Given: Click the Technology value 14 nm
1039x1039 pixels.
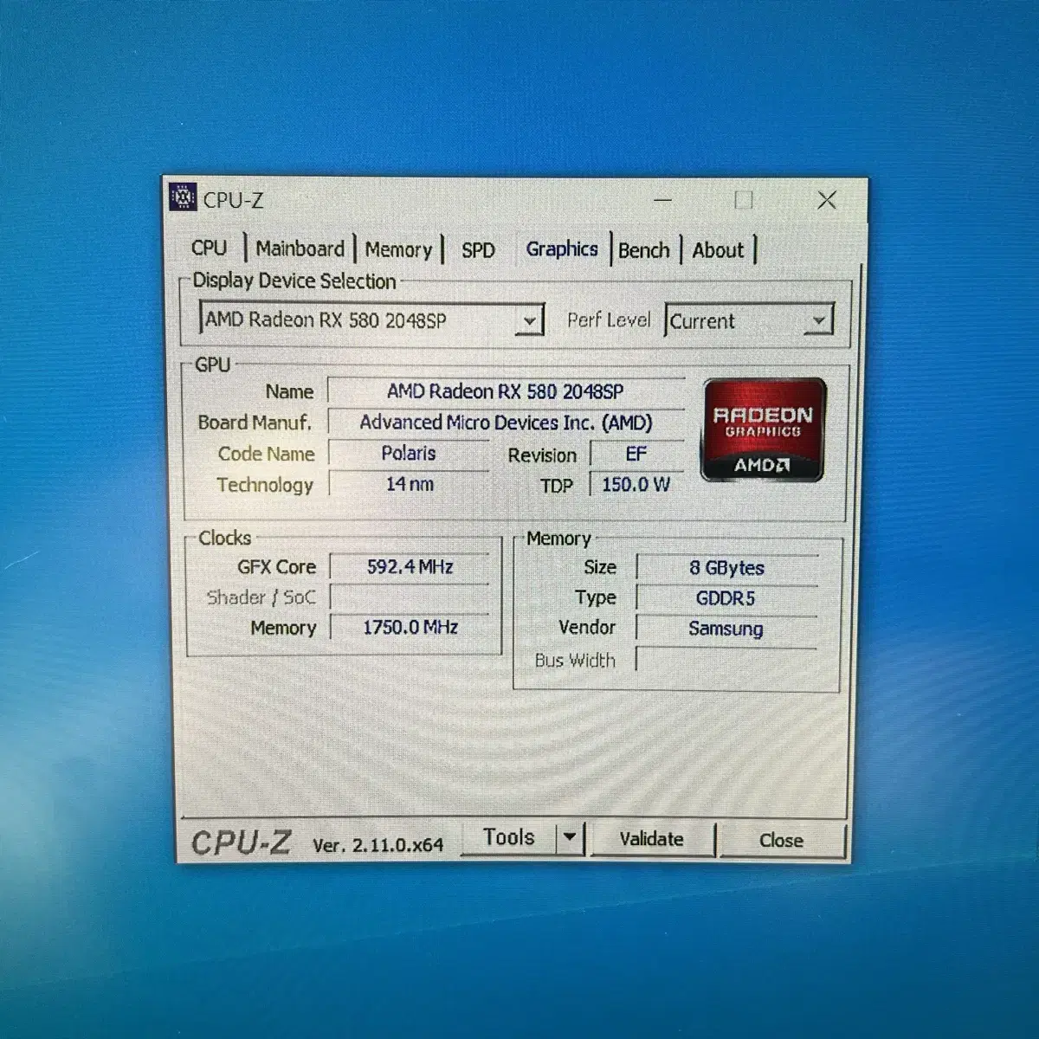Looking at the screenshot, I should 410,484.
